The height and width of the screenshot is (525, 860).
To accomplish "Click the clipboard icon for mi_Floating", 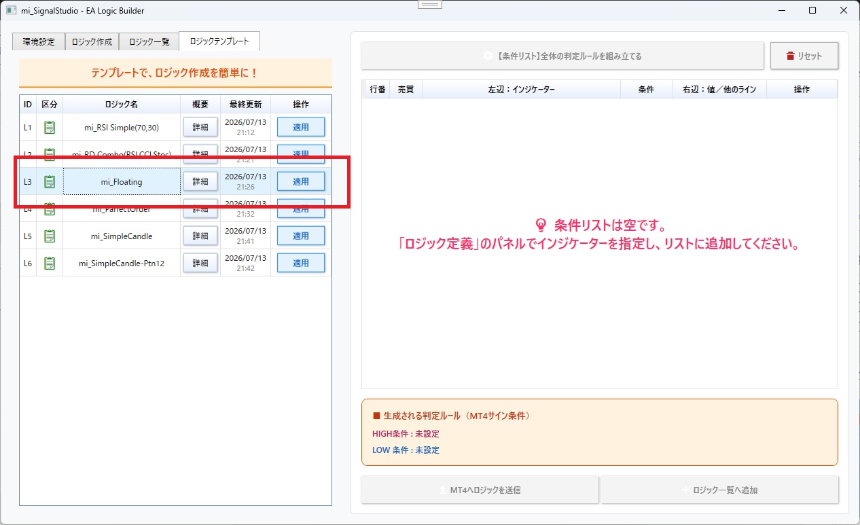I will [50, 181].
